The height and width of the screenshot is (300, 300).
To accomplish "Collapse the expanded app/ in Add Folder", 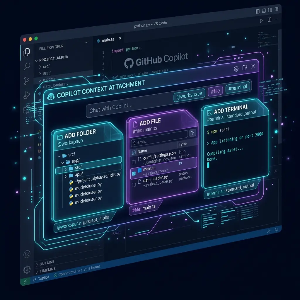I will (62, 163).
